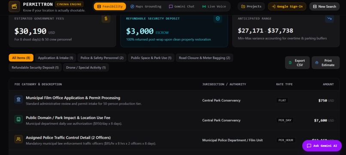The image size is (346, 155).
Task: Click Central Park Conservancy in the Film Office row
Action: tap(222, 100)
